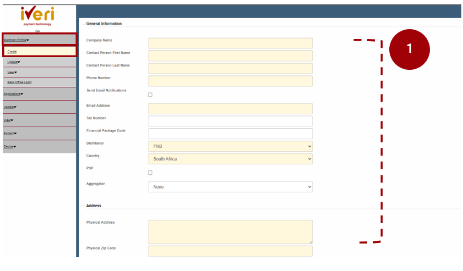
Task: Enable the PSP checkbox
Action: pyautogui.click(x=150, y=173)
